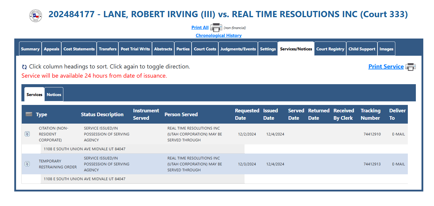
Task: Sort by Instrument Served column
Action: pyautogui.click(x=146, y=114)
